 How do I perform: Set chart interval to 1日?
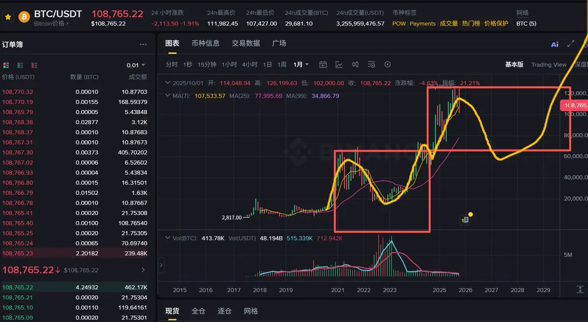(268, 64)
